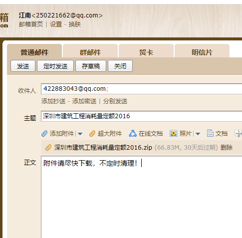
Task: Click the 发送 button
Action: 23,66
